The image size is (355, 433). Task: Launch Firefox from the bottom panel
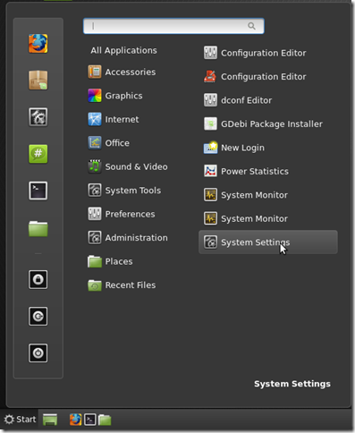point(75,420)
